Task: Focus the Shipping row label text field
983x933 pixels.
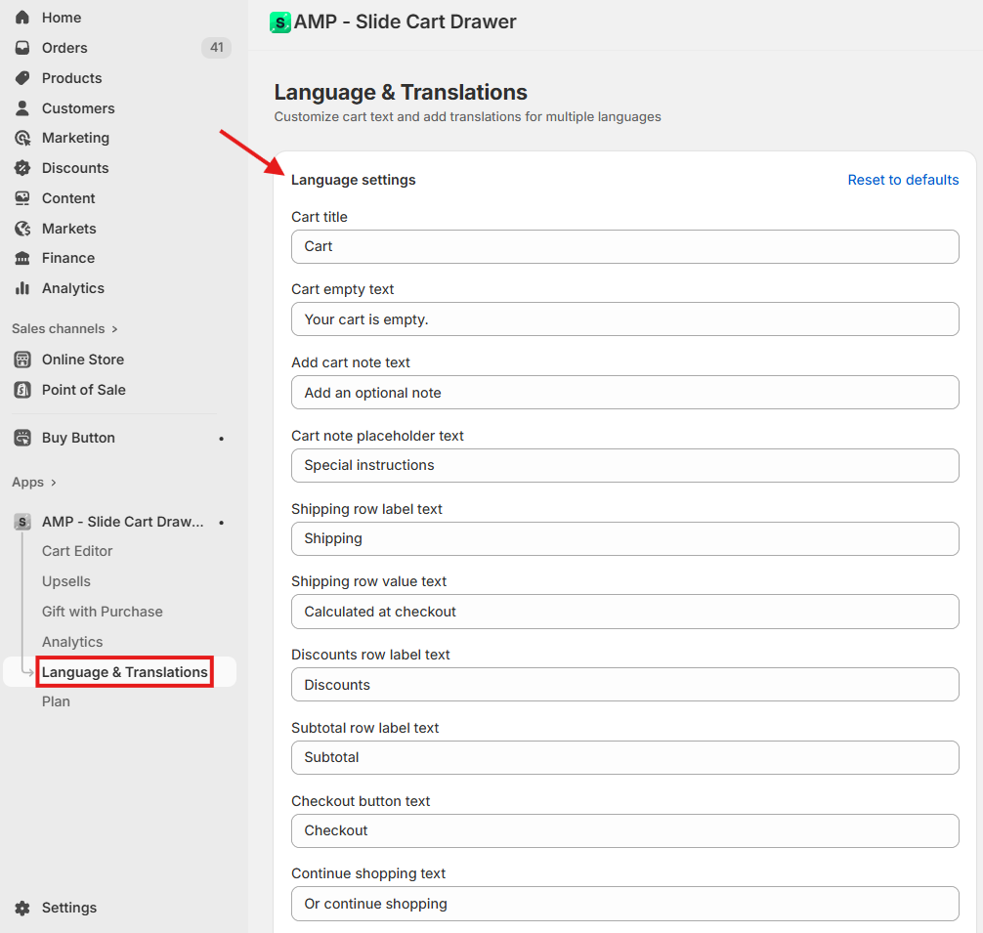Action: (624, 539)
